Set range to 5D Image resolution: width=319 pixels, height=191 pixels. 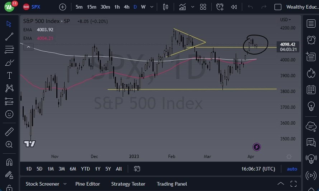(x=39, y=169)
